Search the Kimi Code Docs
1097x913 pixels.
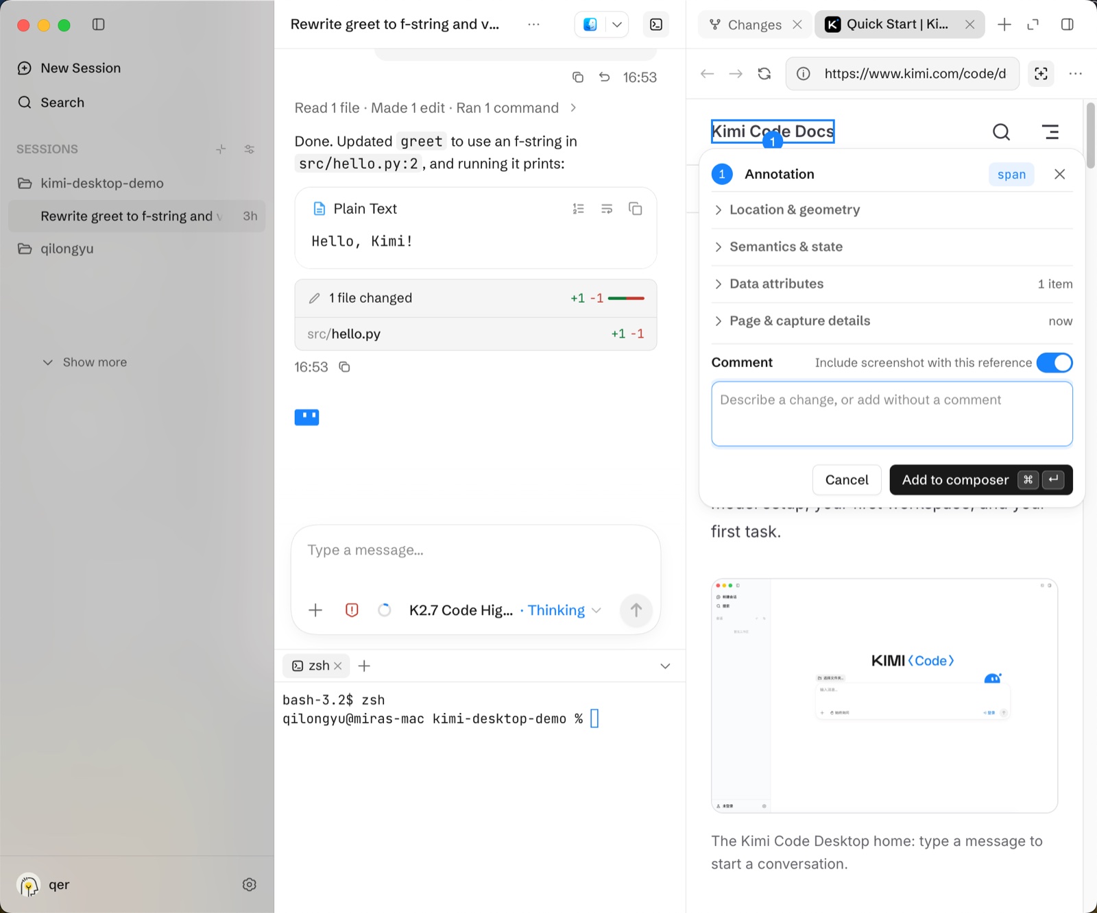pyautogui.click(x=1002, y=132)
